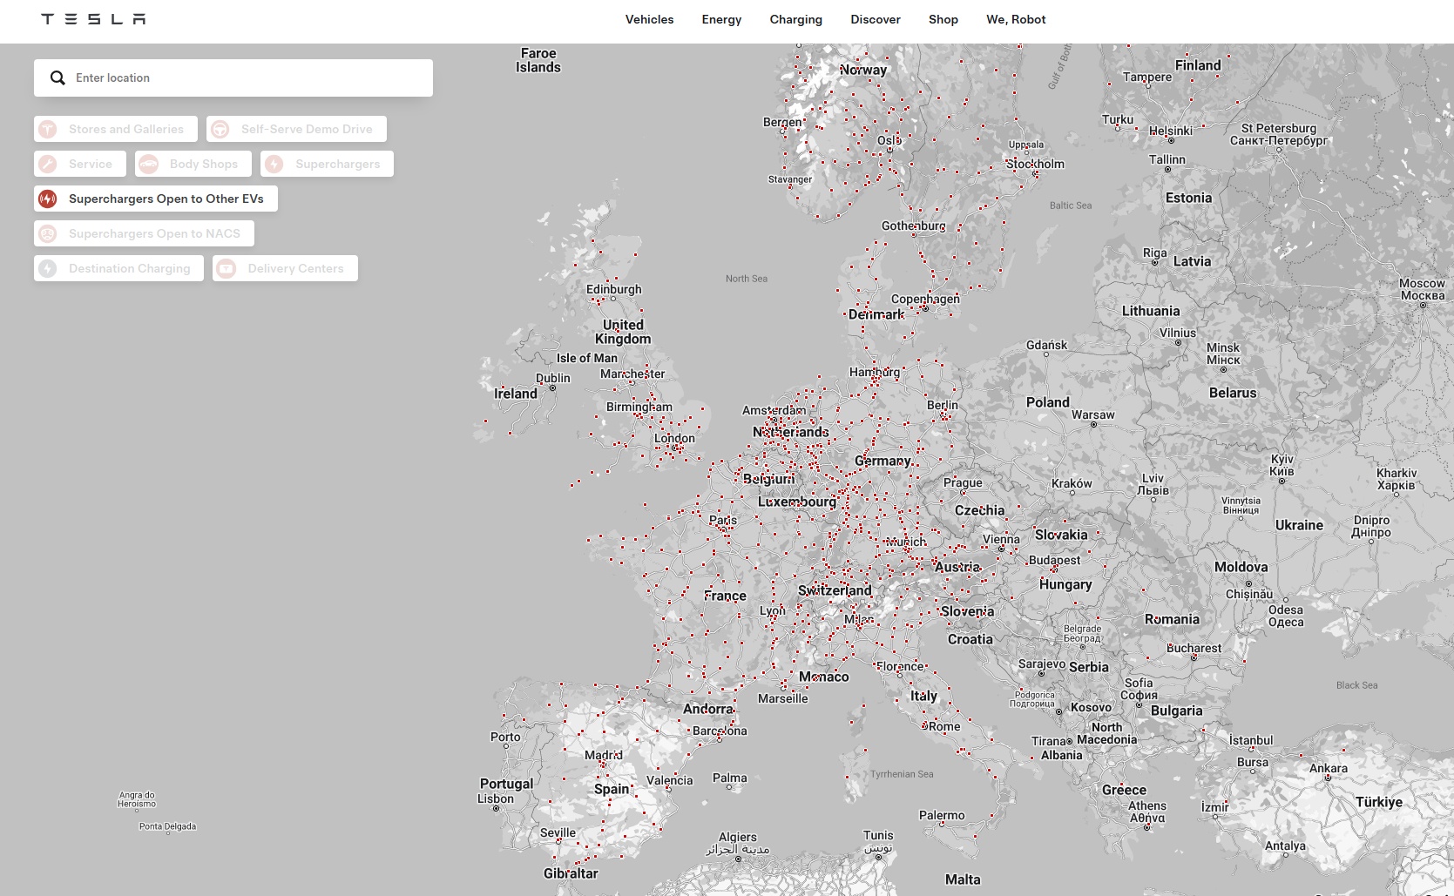Image resolution: width=1454 pixels, height=896 pixels.
Task: Click the Tallinn label on the map
Action: point(1167,159)
